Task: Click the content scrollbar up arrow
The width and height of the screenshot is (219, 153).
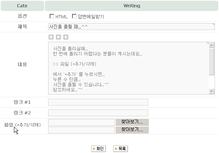Action: point(212,45)
